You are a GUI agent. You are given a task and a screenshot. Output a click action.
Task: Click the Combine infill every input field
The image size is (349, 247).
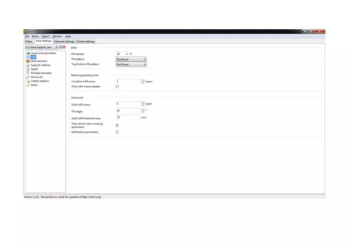128,81
